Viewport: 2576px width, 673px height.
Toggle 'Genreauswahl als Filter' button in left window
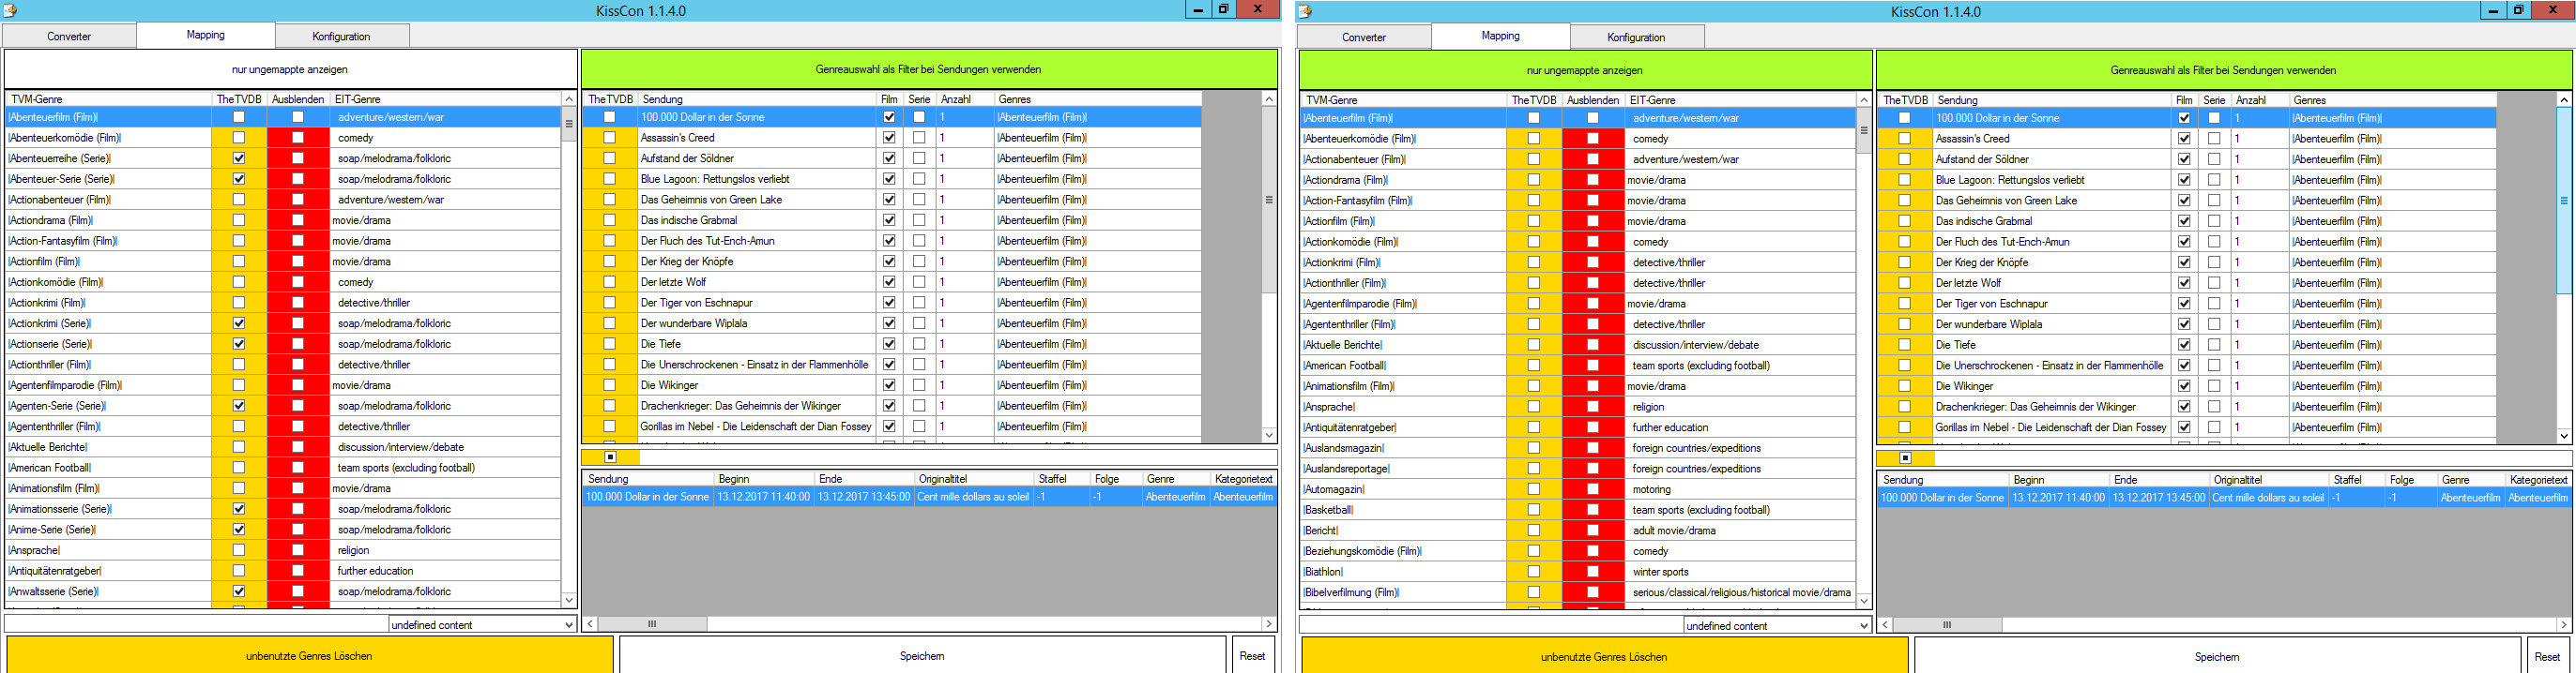pos(929,70)
